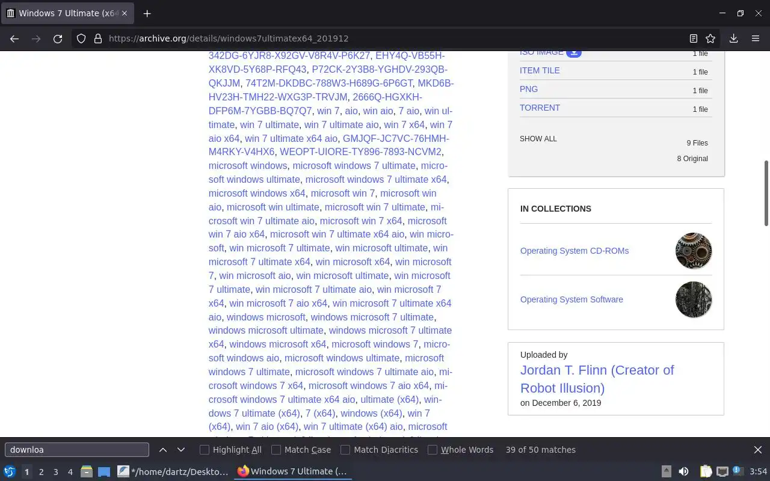
Task: Open the Firefox downloads panel
Action: (x=733, y=38)
